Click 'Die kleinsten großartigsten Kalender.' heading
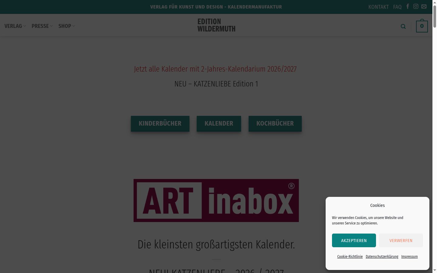437x273 pixels. [216, 244]
